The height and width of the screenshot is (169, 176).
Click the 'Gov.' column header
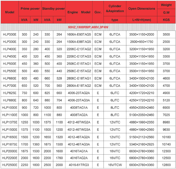pos(98,12)
